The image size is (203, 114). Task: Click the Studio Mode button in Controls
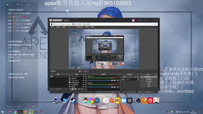click(x=149, y=82)
